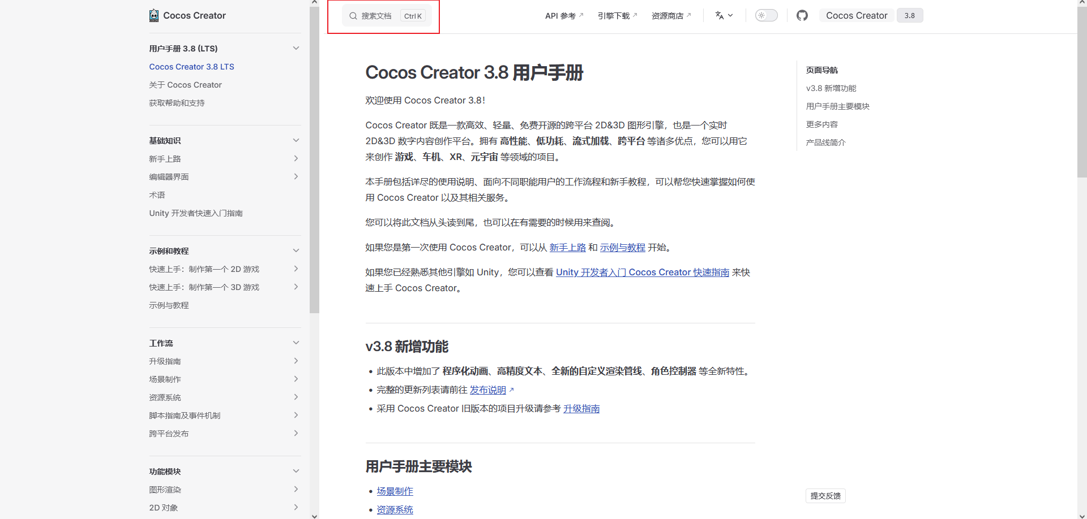Viewport: 1087px width, 519px height.
Task: Open the 发布说明 release notes link
Action: (x=487, y=390)
